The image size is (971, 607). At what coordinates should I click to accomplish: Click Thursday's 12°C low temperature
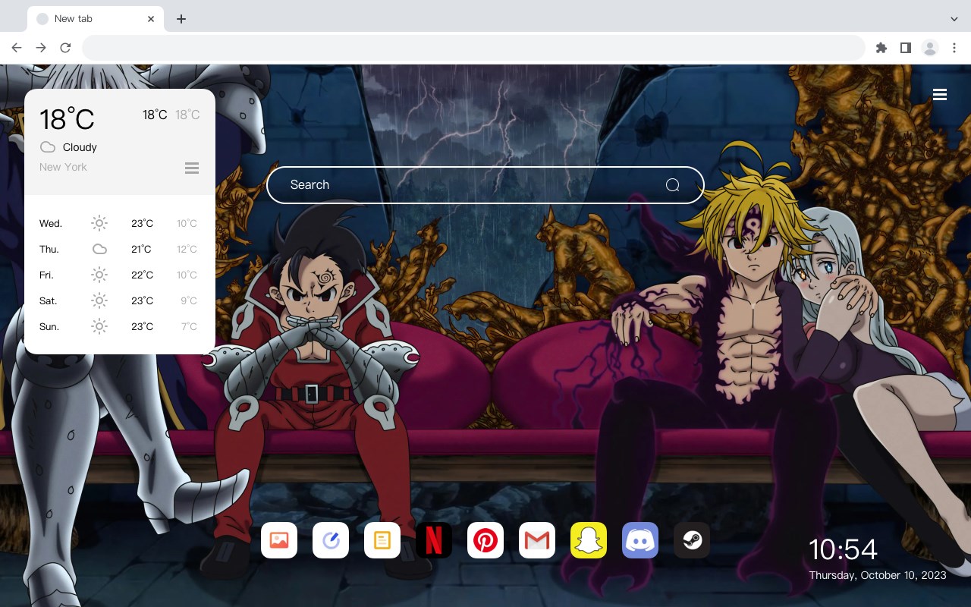click(187, 249)
